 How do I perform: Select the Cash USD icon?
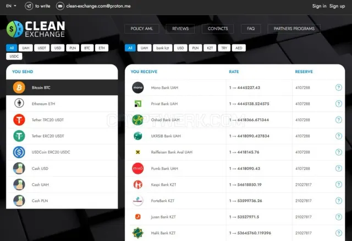(x=19, y=168)
